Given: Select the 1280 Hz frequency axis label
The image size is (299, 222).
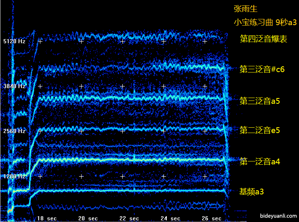Looking at the screenshot, I should [14, 176].
